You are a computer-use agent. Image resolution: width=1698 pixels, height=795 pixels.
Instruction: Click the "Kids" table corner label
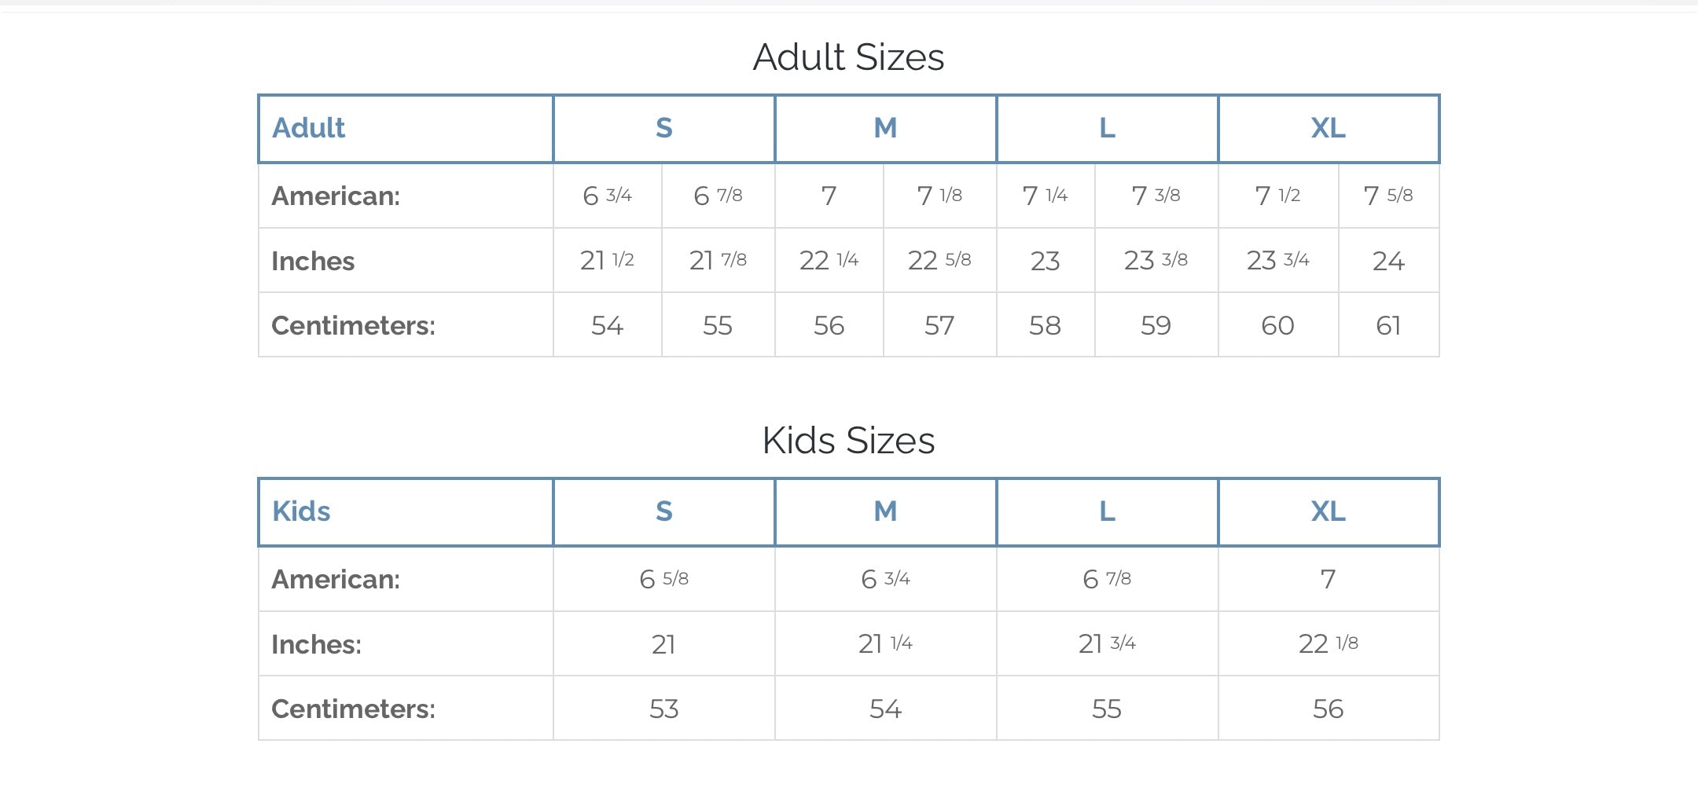coord(301,511)
